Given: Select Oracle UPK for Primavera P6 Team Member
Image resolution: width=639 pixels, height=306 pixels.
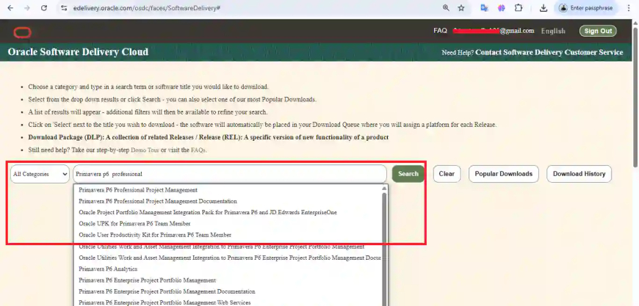Looking at the screenshot, I should (134, 224).
